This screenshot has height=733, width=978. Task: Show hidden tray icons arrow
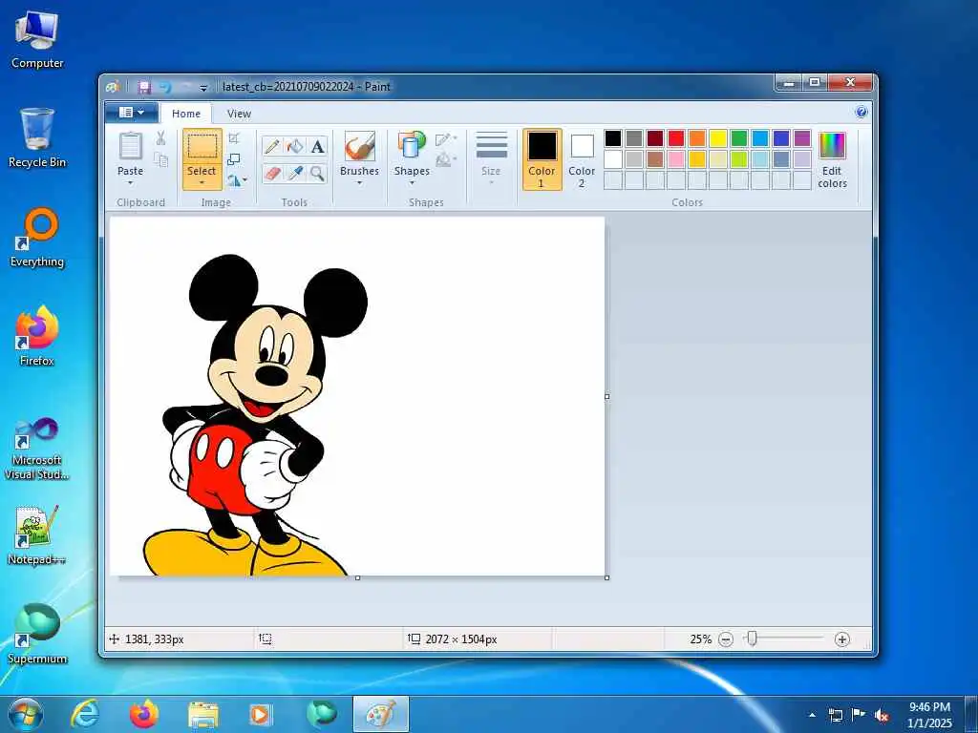[812, 715]
